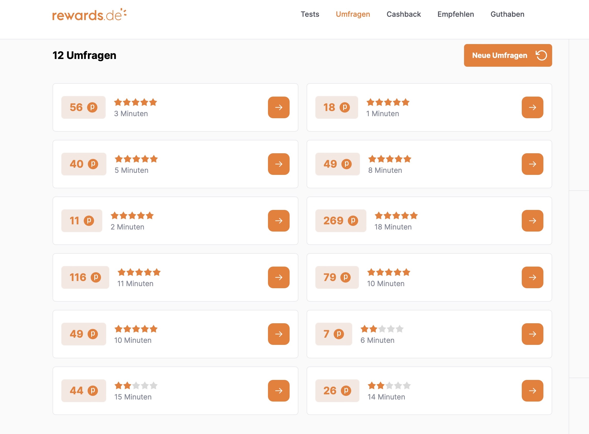Select the Umfragen navigation item

(x=353, y=14)
